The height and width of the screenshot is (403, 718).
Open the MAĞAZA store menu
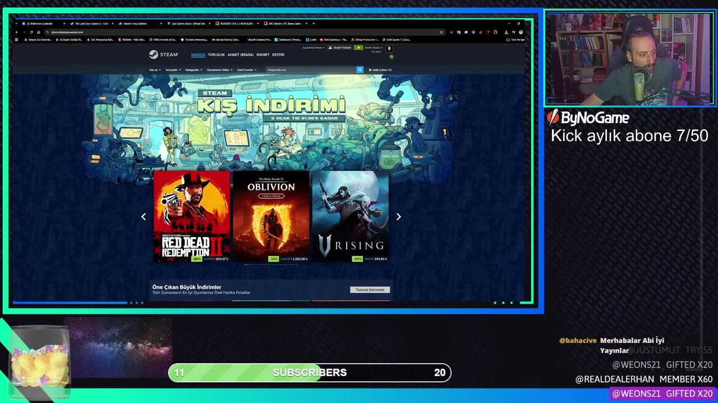[x=198, y=55]
